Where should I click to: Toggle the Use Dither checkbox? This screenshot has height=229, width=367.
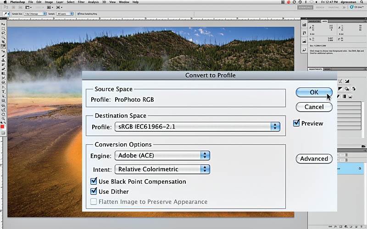[x=94, y=191]
